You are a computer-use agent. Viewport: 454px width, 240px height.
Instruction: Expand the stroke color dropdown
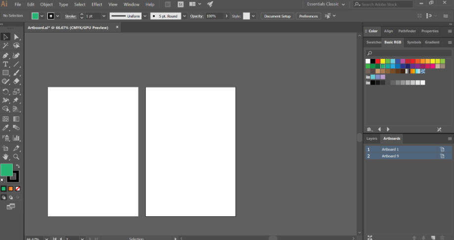click(x=58, y=16)
